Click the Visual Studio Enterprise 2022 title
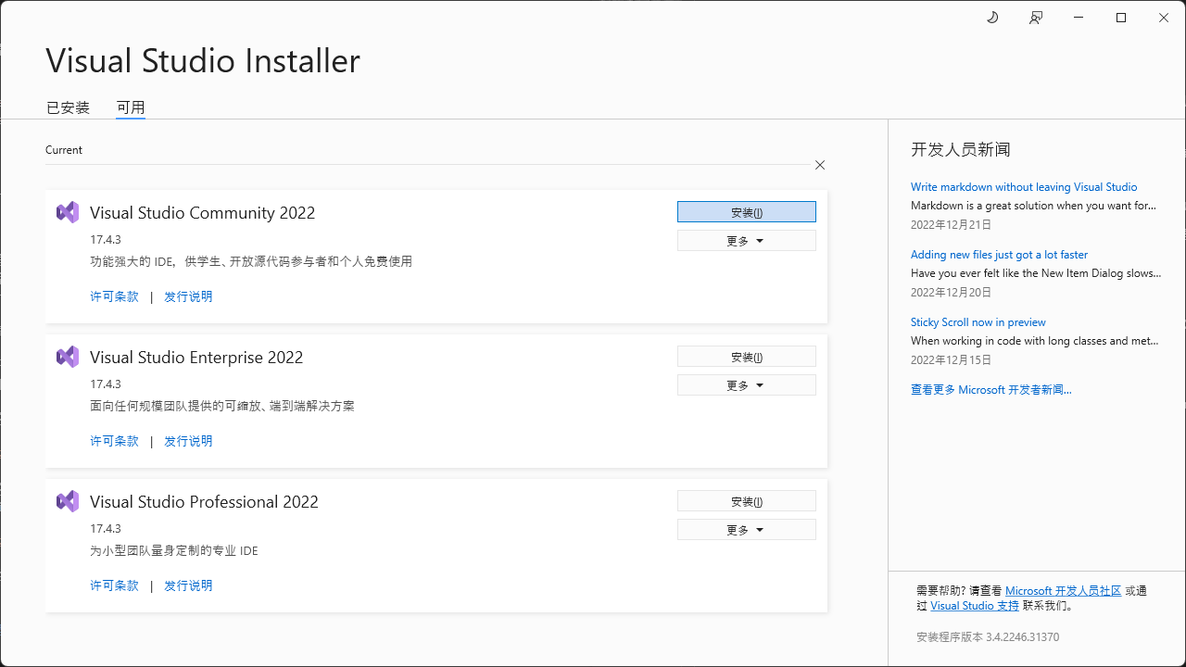This screenshot has width=1186, height=667. tap(196, 358)
